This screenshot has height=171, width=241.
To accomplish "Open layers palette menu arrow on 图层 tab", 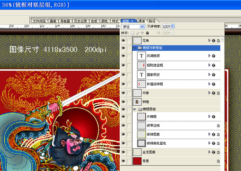I will 132,21.
